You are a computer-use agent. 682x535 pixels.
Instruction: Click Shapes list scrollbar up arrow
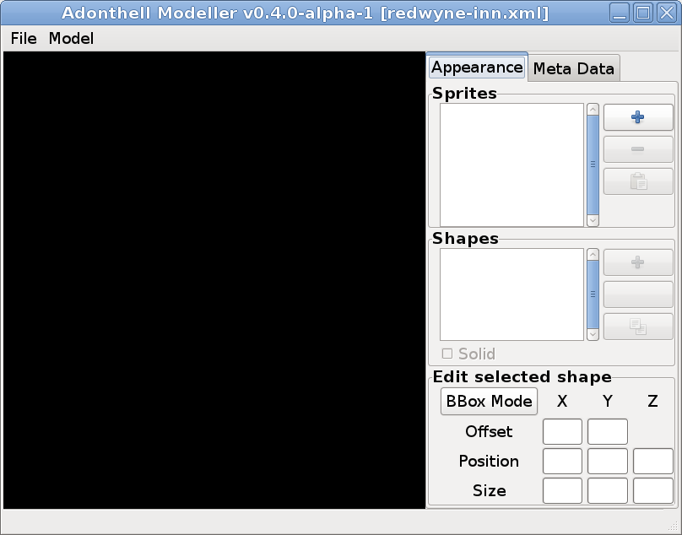(593, 255)
